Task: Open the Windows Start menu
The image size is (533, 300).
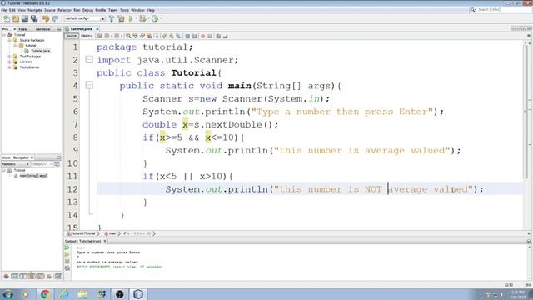Action: pyautogui.click(x=7, y=294)
